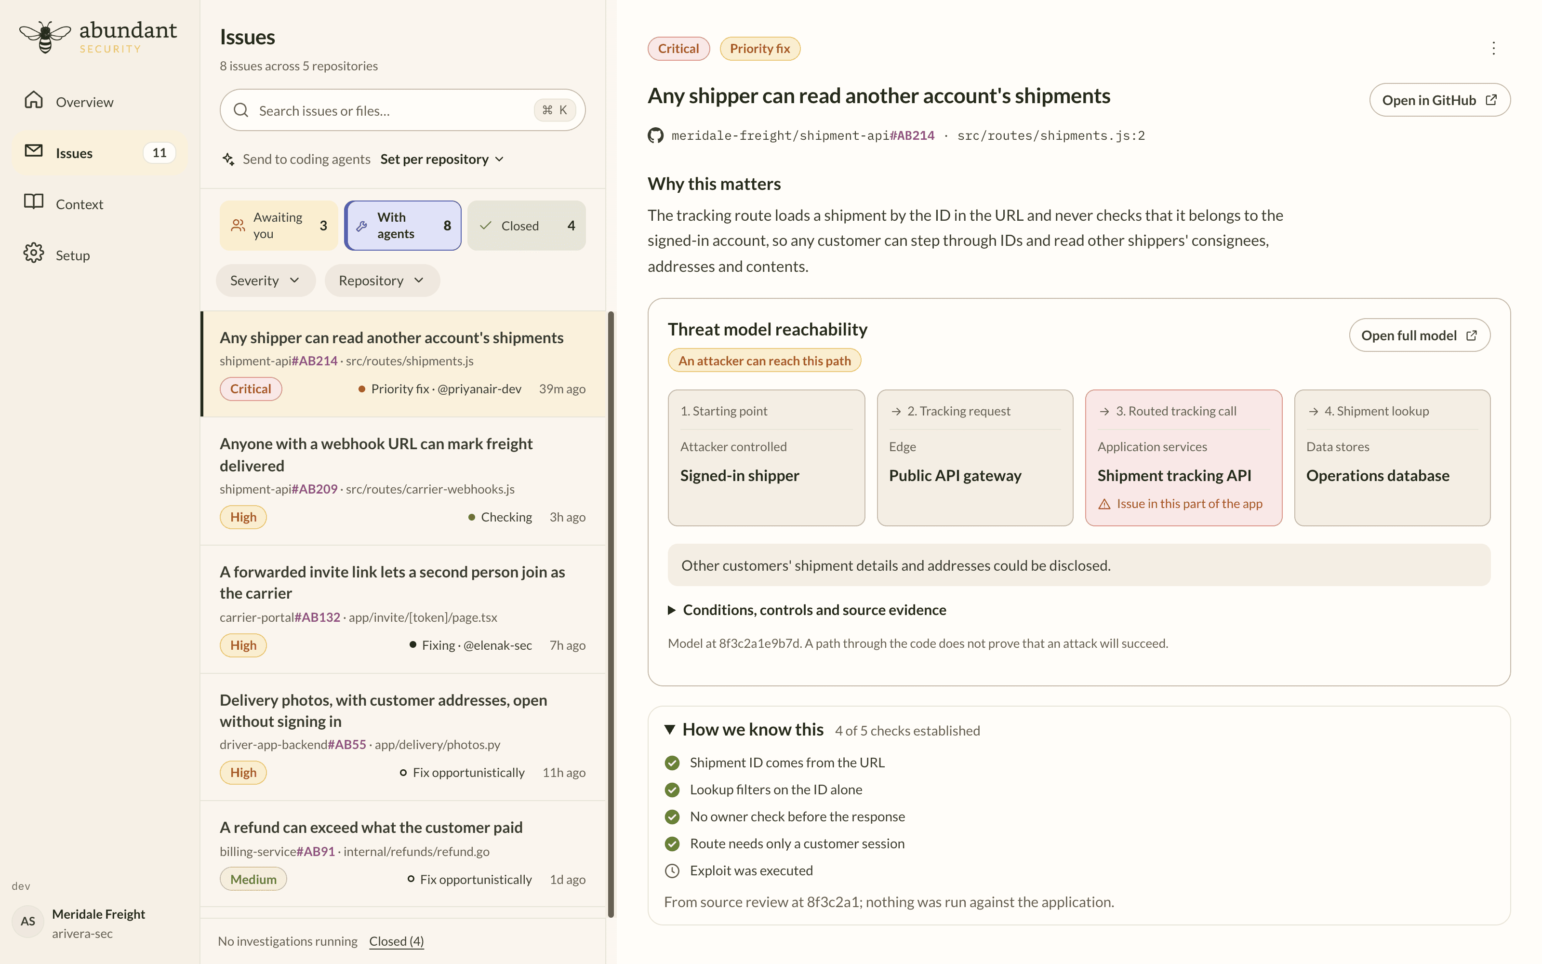Open the refund can exceed issue
1542x964 pixels.
403,854
